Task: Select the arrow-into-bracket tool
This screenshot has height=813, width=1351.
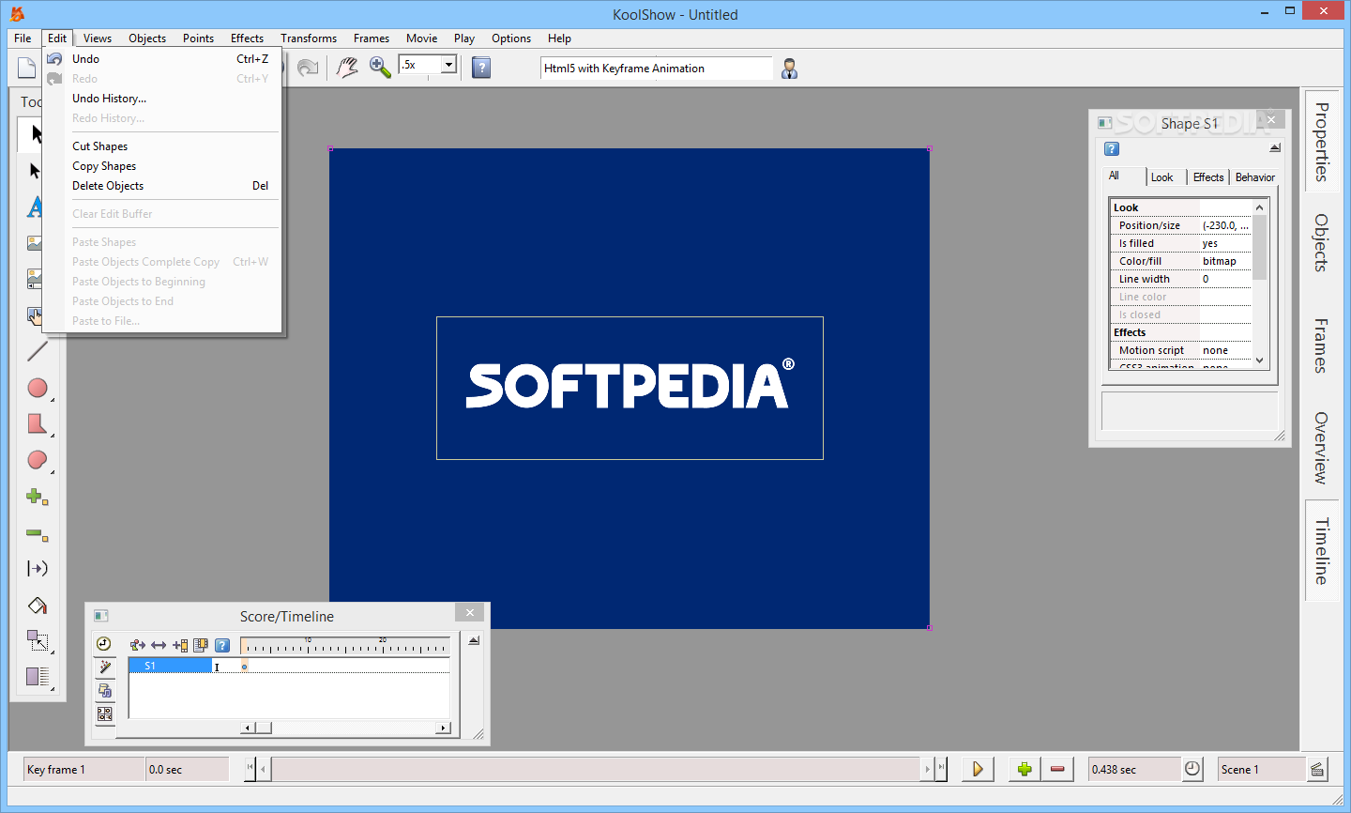Action: 38,568
